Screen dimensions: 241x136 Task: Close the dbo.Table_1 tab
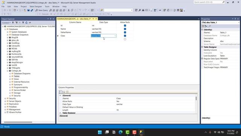[x=96, y=19]
